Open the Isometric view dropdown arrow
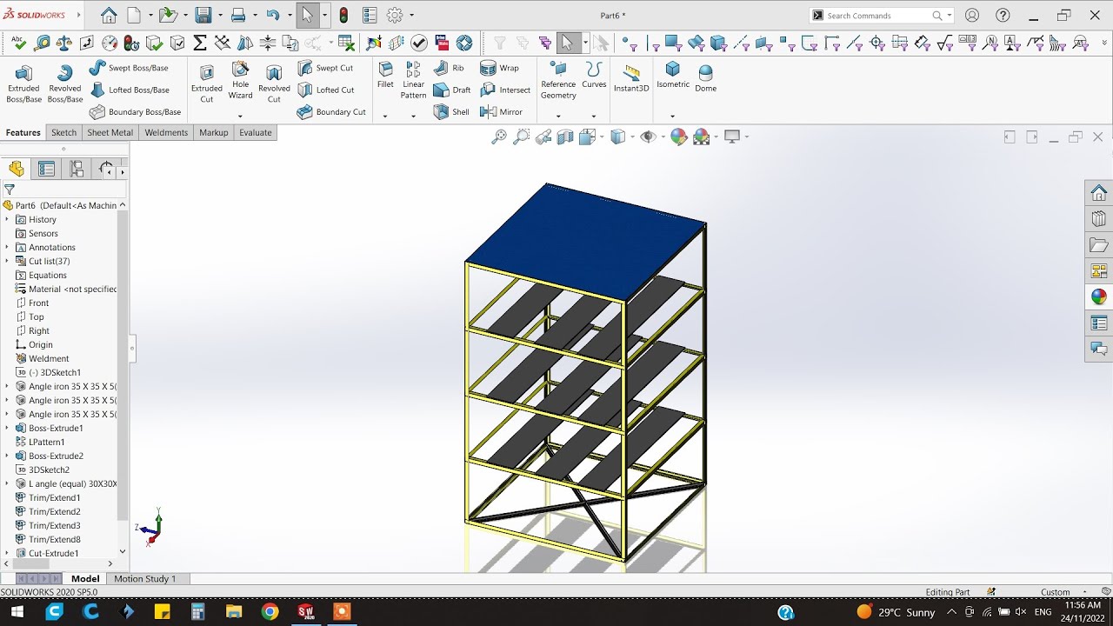 tap(673, 116)
